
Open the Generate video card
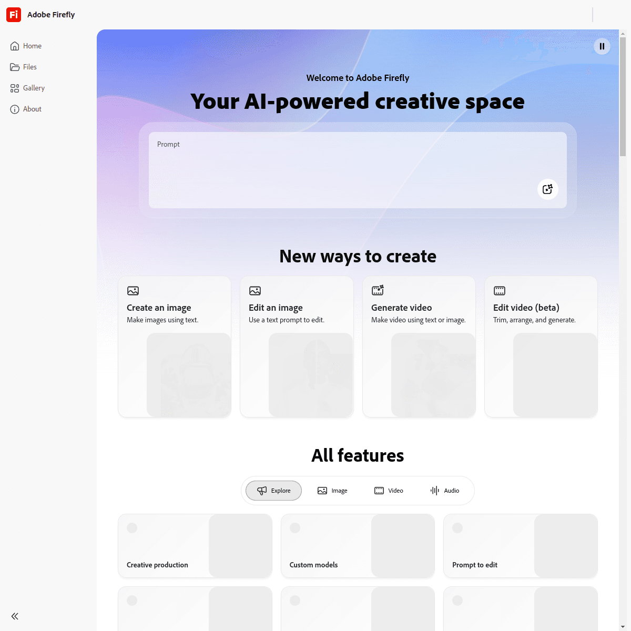419,347
